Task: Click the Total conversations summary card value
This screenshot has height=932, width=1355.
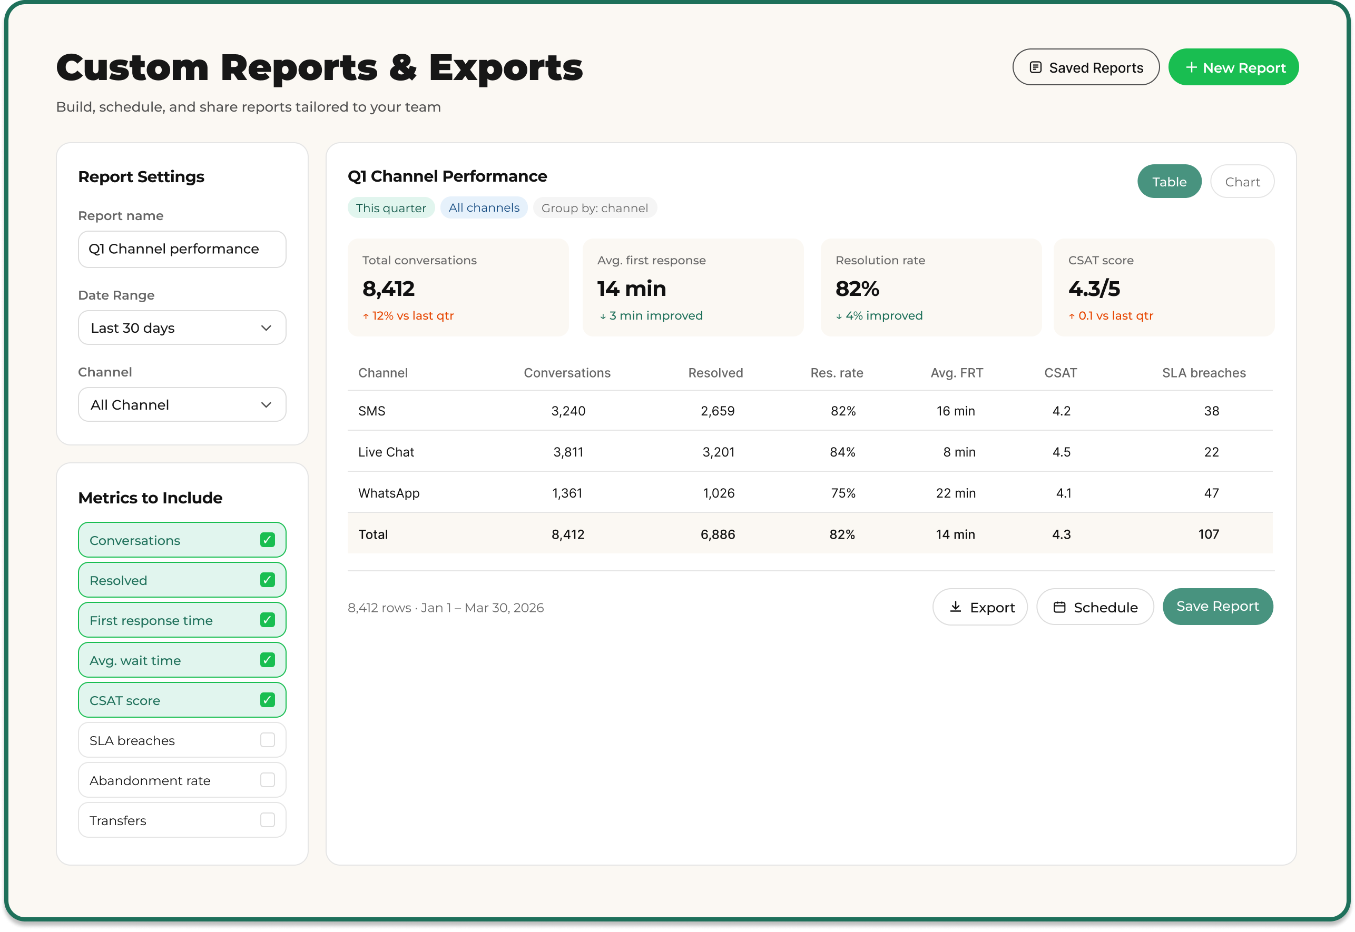Action: [x=389, y=289]
